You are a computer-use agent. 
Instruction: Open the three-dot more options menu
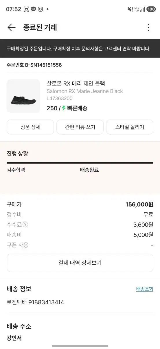click(x=148, y=28)
